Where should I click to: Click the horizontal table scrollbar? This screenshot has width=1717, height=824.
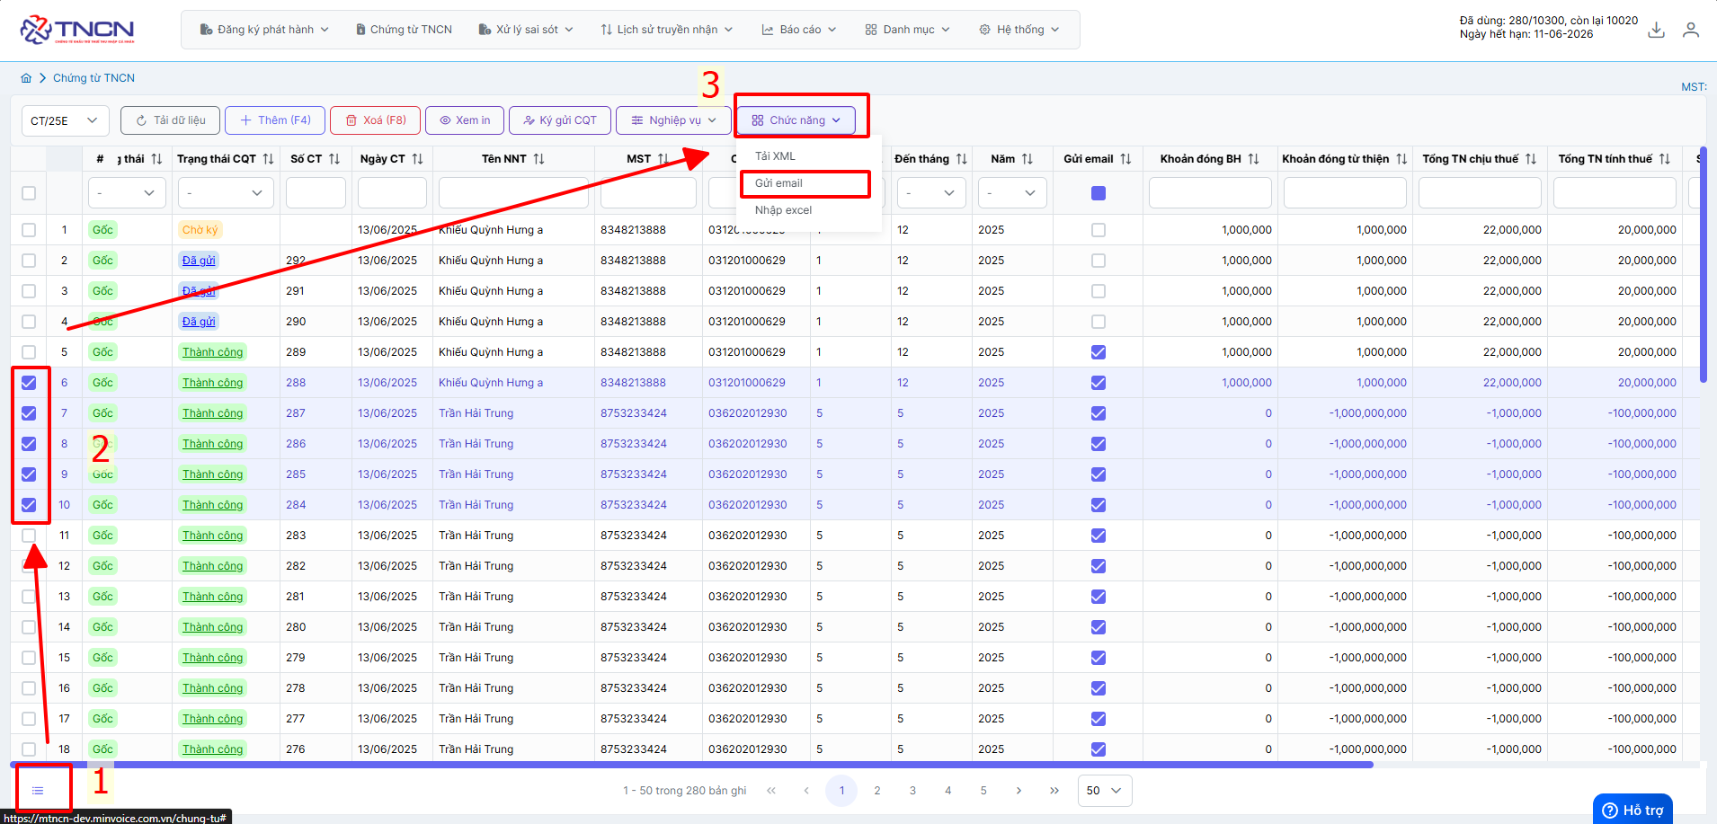click(692, 765)
